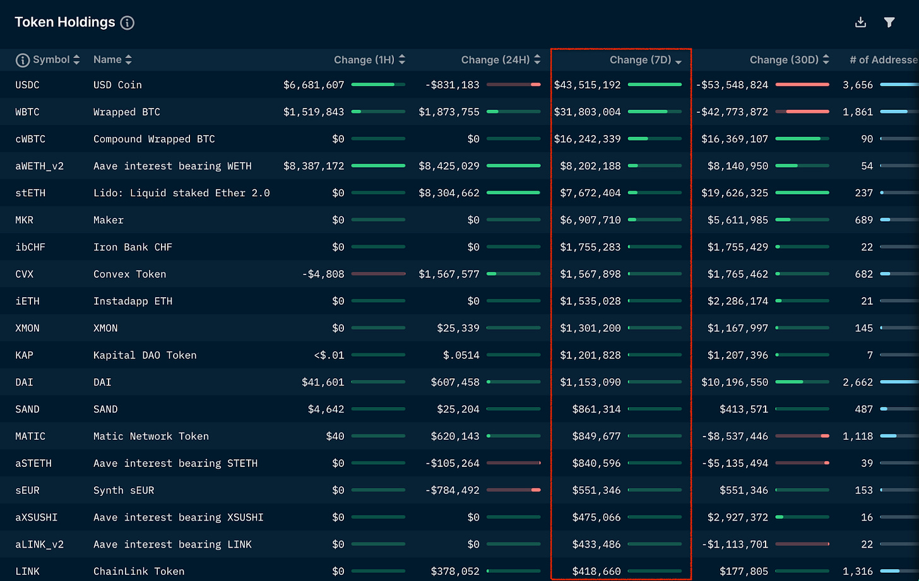Open the ibCHF row symbol
Image resolution: width=919 pixels, height=581 pixels.
(30, 247)
